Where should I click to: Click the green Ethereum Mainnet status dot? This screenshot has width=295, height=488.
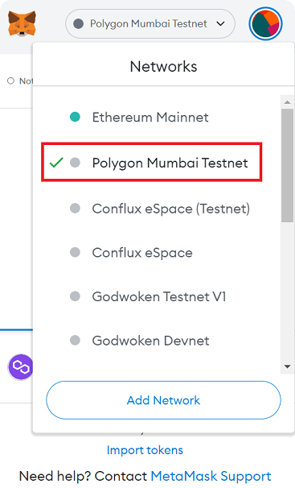75,117
